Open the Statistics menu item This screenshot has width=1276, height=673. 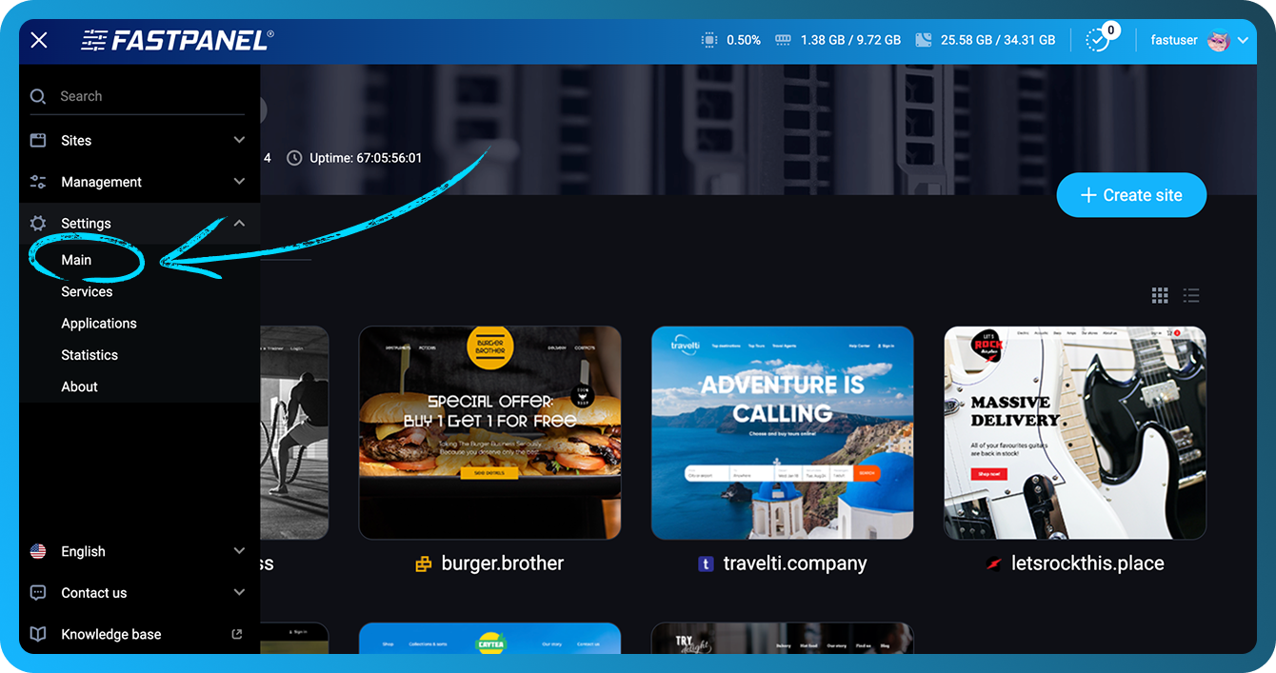[89, 354]
